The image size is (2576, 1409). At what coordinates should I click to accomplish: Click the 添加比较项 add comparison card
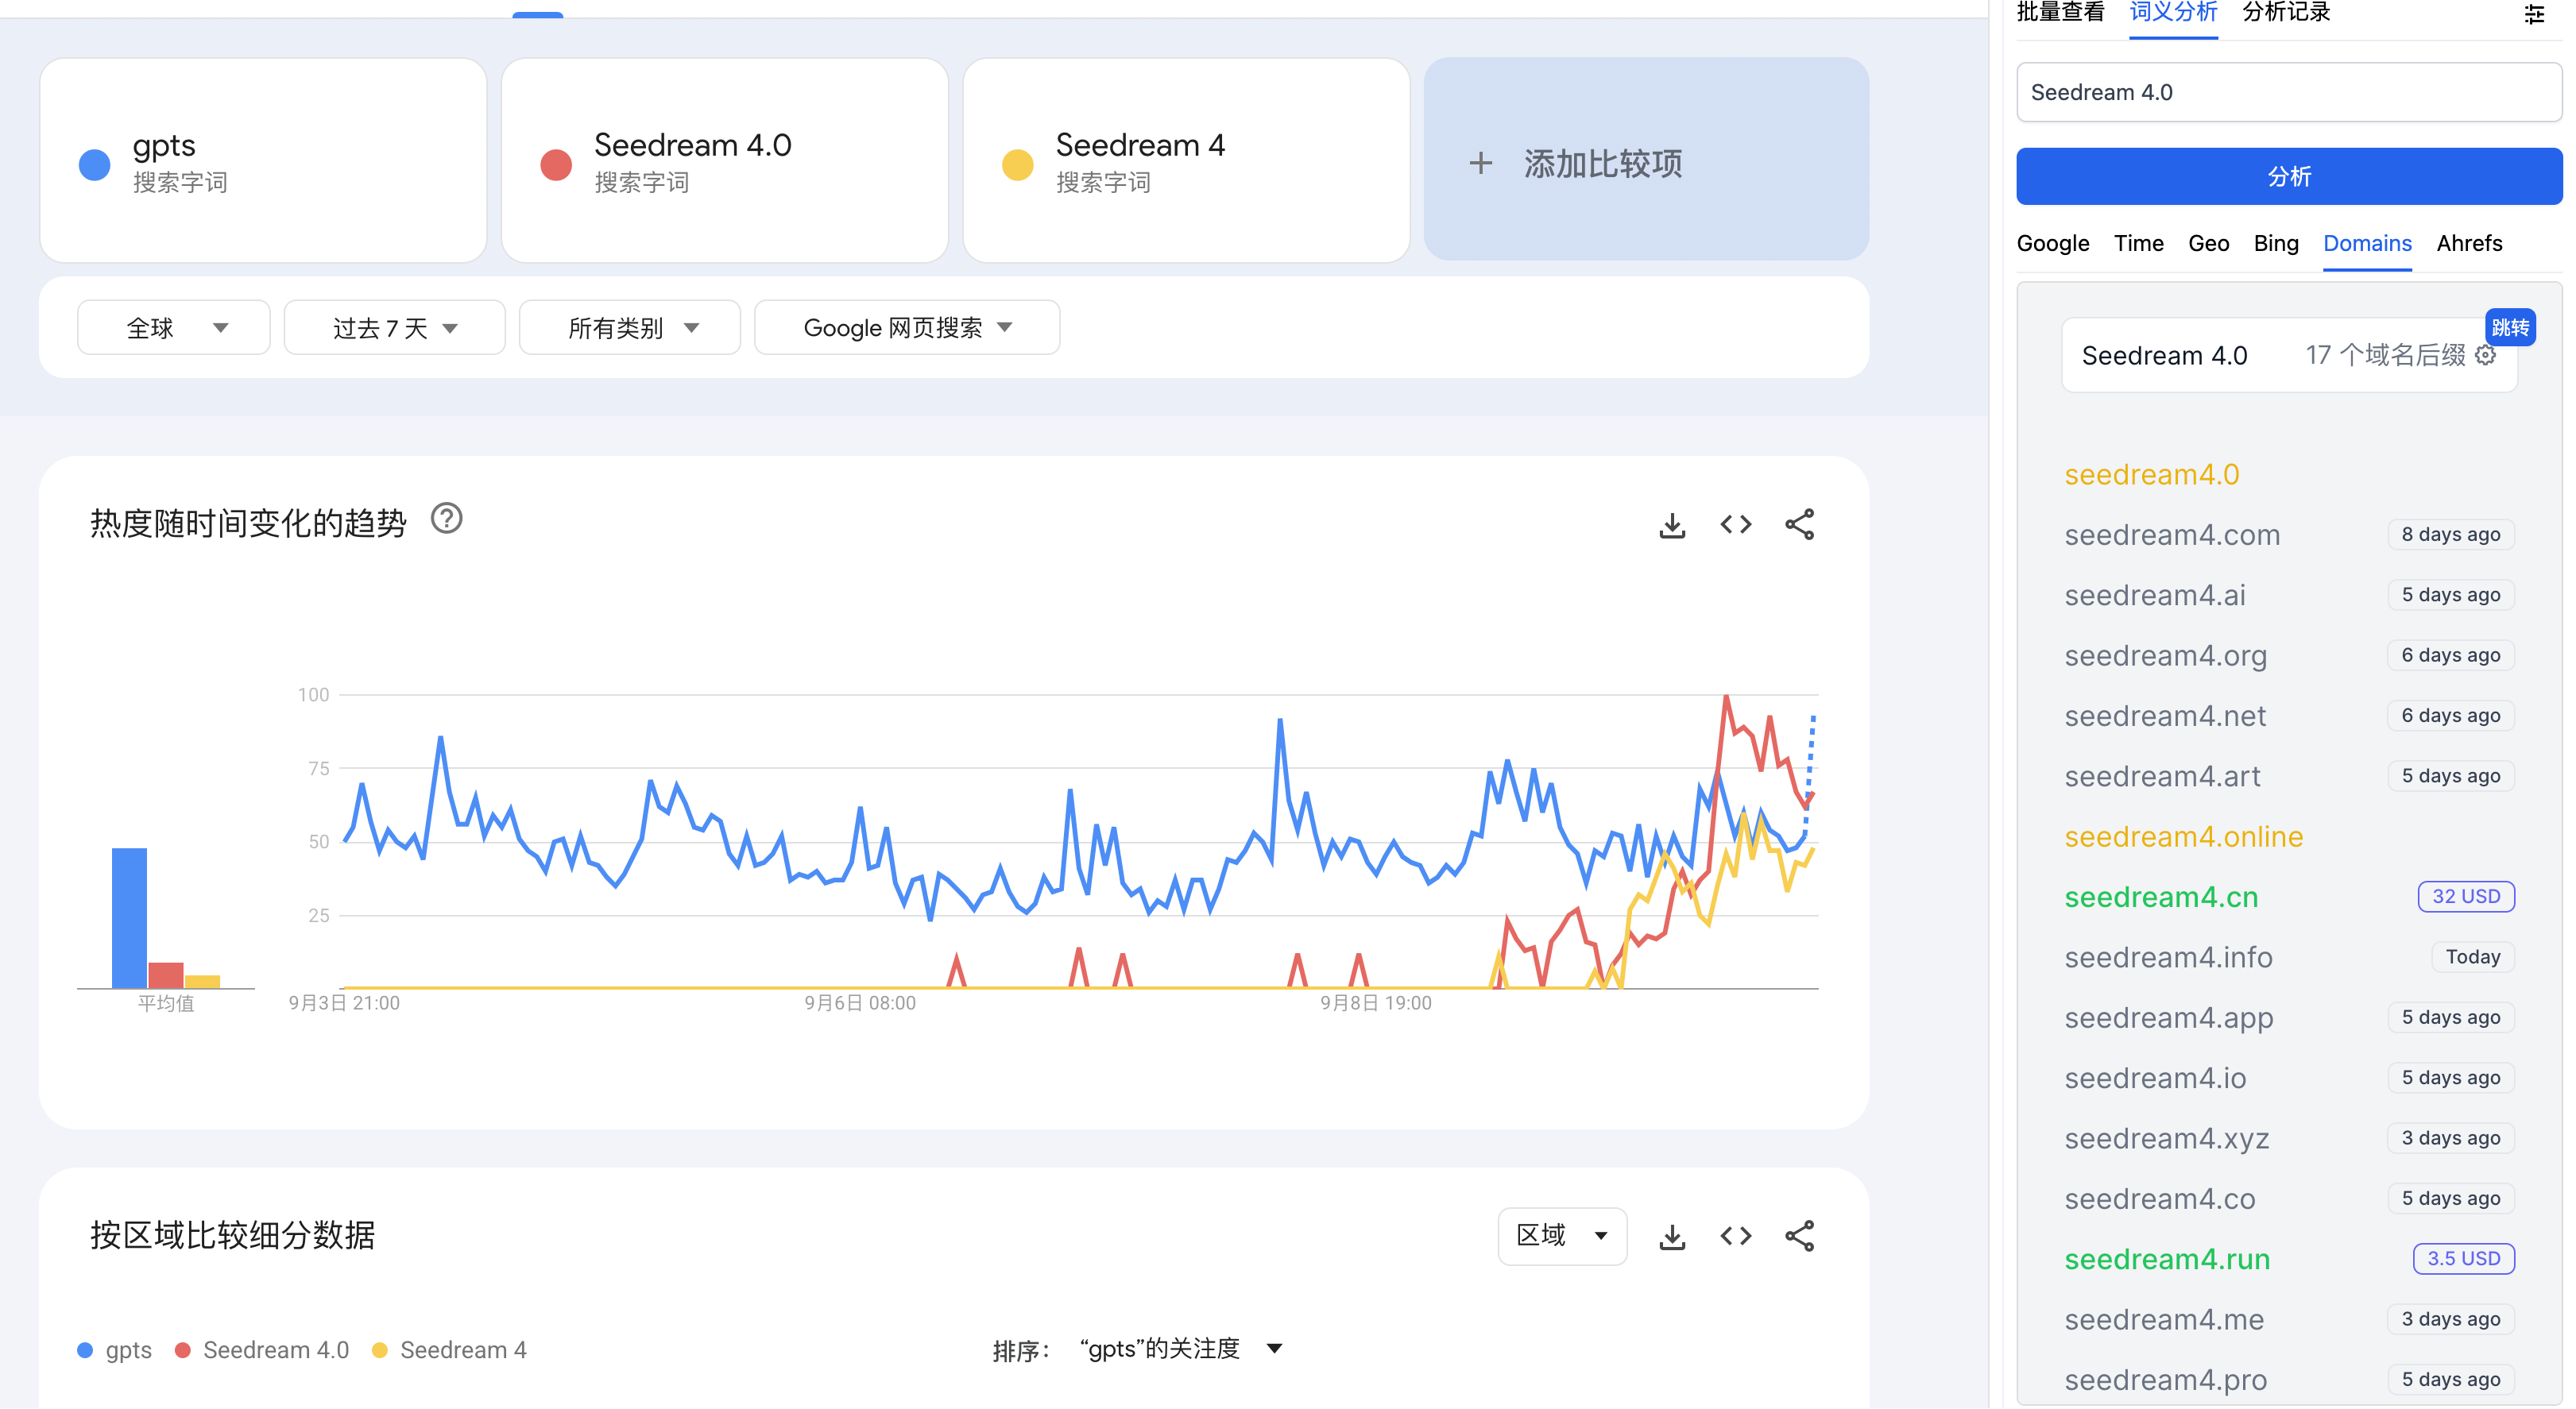pyautogui.click(x=1646, y=160)
